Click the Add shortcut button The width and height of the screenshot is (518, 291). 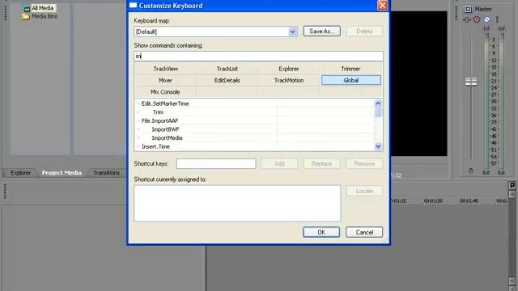point(279,163)
